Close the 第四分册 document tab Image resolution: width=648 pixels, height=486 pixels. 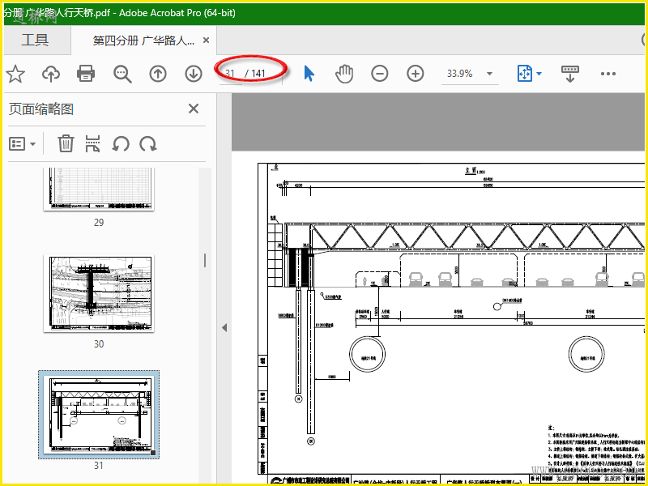206,40
